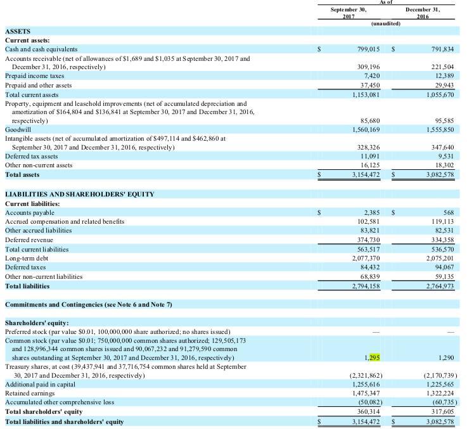
Task: Select the 'Prepaid and other assets' label
Action: 39,85
